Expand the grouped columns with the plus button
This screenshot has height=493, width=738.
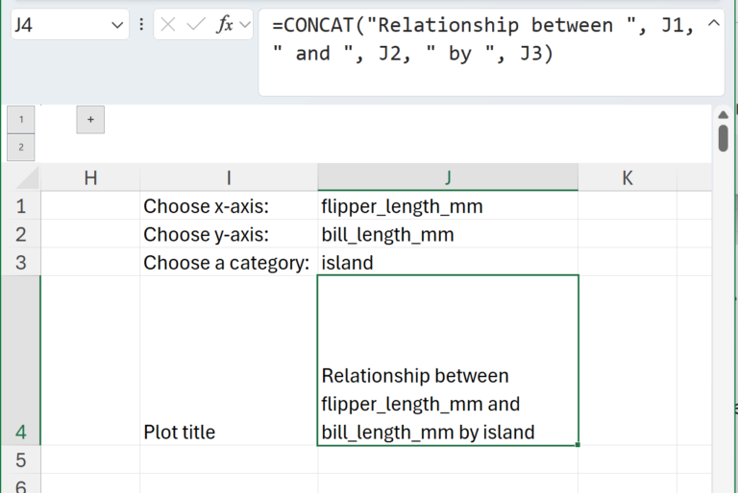point(90,120)
